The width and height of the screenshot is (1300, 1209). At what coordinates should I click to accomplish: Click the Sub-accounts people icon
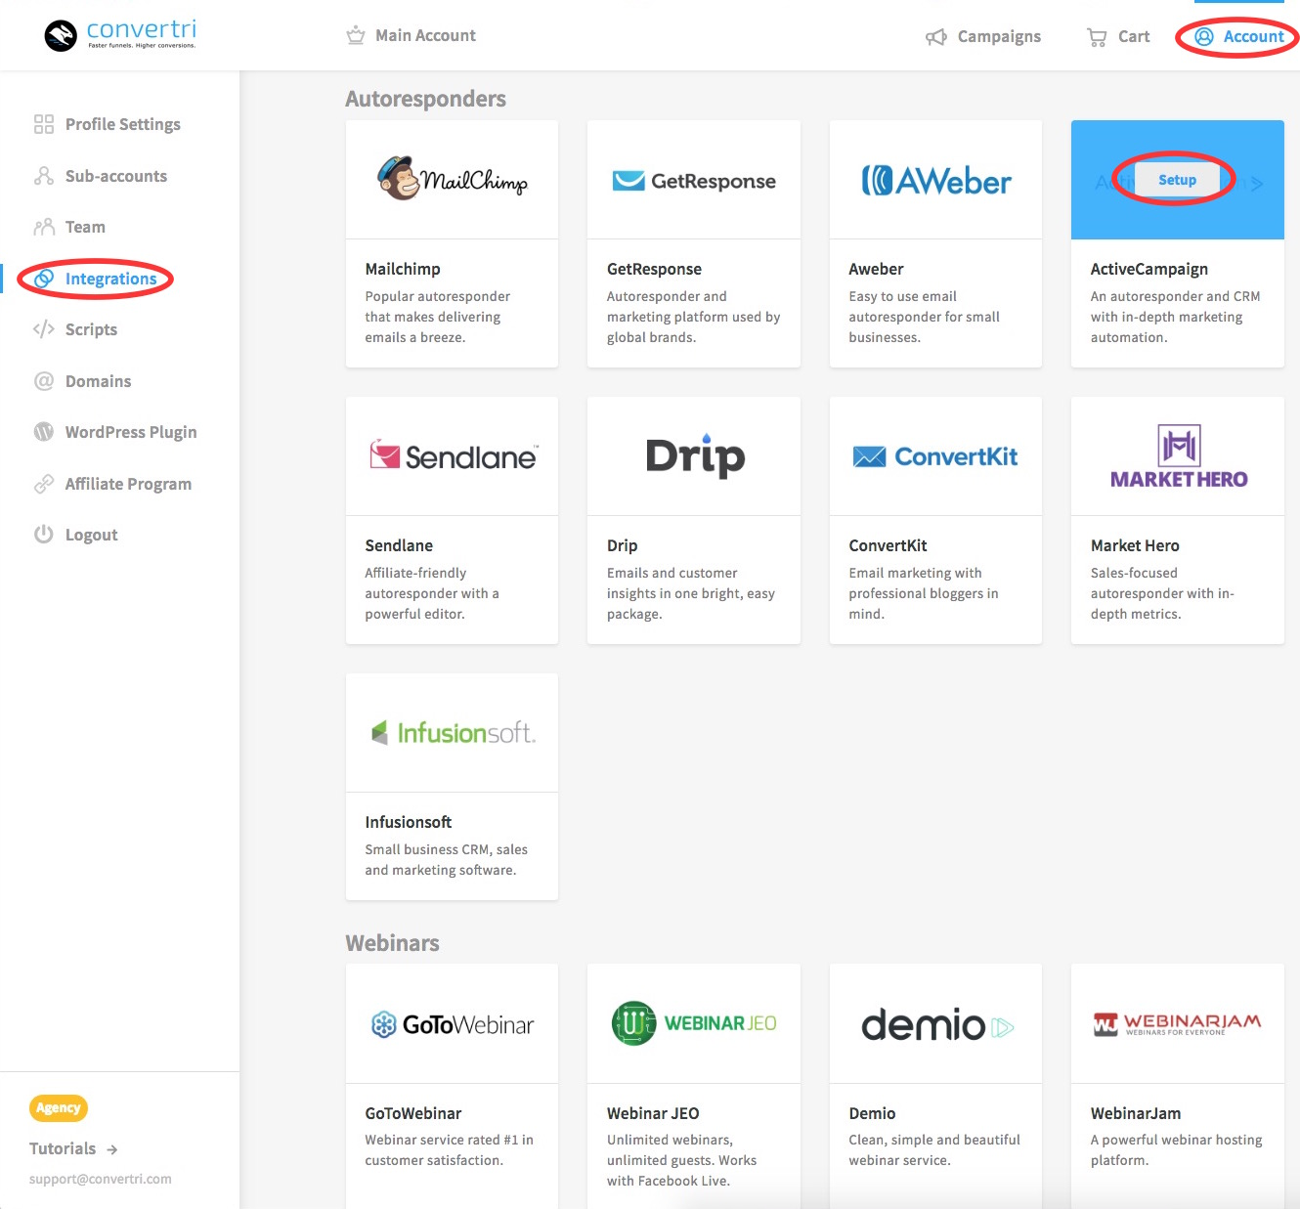(x=44, y=176)
